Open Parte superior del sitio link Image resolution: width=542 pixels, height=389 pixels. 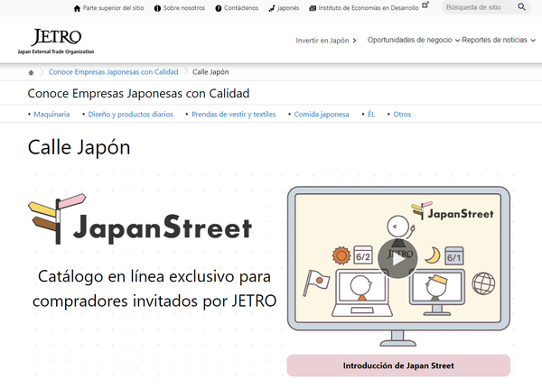coord(114,8)
